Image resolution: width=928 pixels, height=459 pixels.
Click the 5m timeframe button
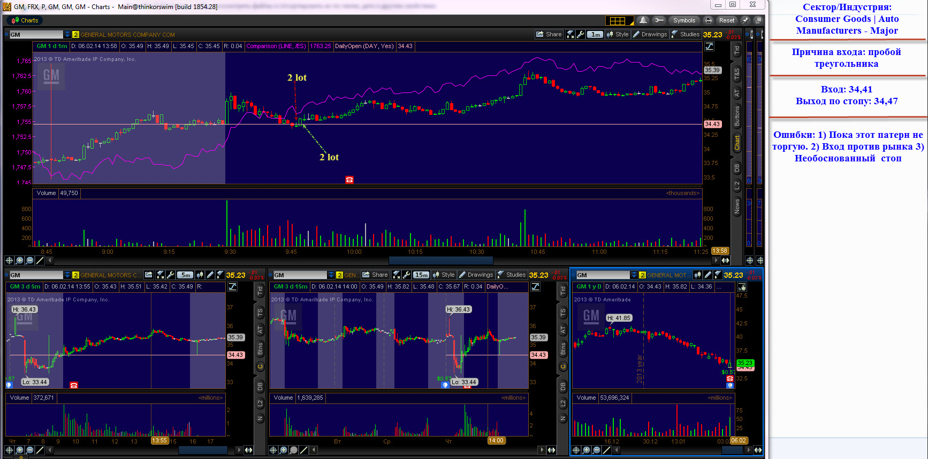[x=185, y=275]
